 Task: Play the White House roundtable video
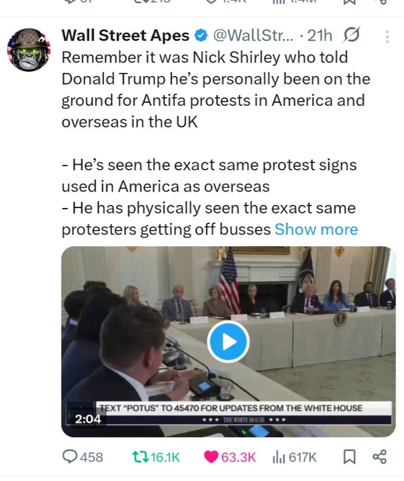click(x=228, y=342)
